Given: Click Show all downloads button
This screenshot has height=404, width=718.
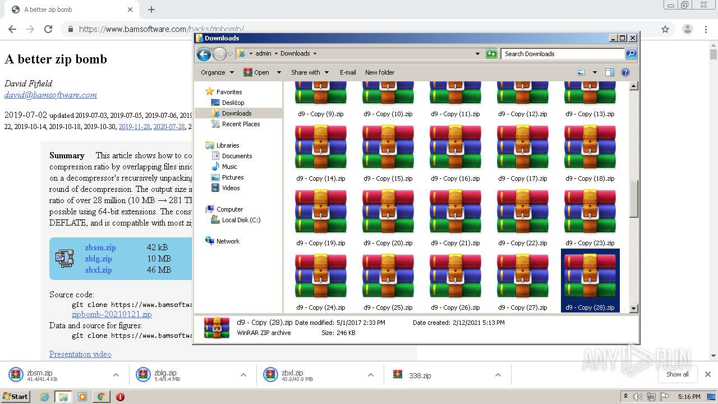Looking at the screenshot, I should (x=678, y=374).
